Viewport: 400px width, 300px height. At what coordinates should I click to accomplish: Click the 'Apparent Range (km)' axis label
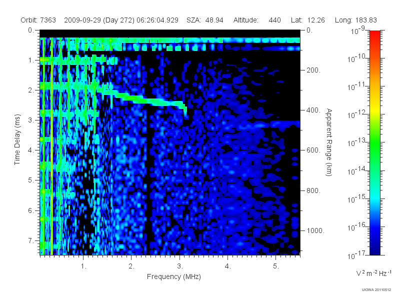pos(329,142)
